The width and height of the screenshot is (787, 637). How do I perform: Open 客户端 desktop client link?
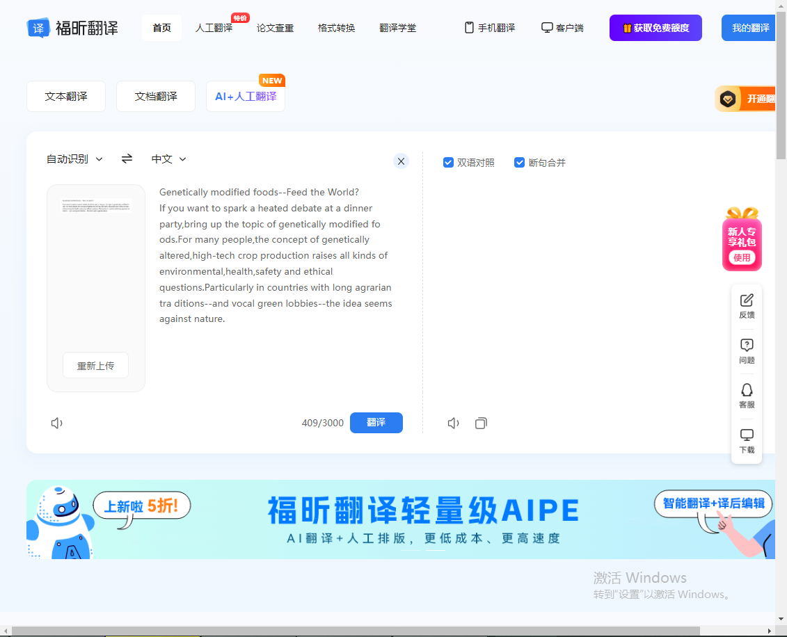pyautogui.click(x=563, y=28)
